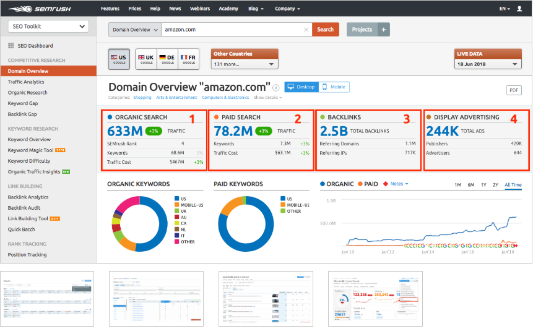Open the Shopping category link
Image resolution: width=533 pixels, height=331 pixels.
point(142,98)
